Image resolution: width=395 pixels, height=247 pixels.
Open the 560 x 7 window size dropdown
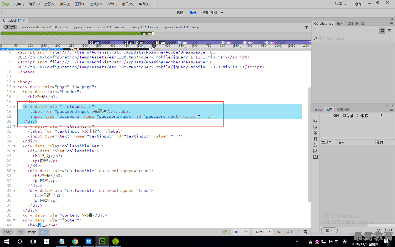263,232
